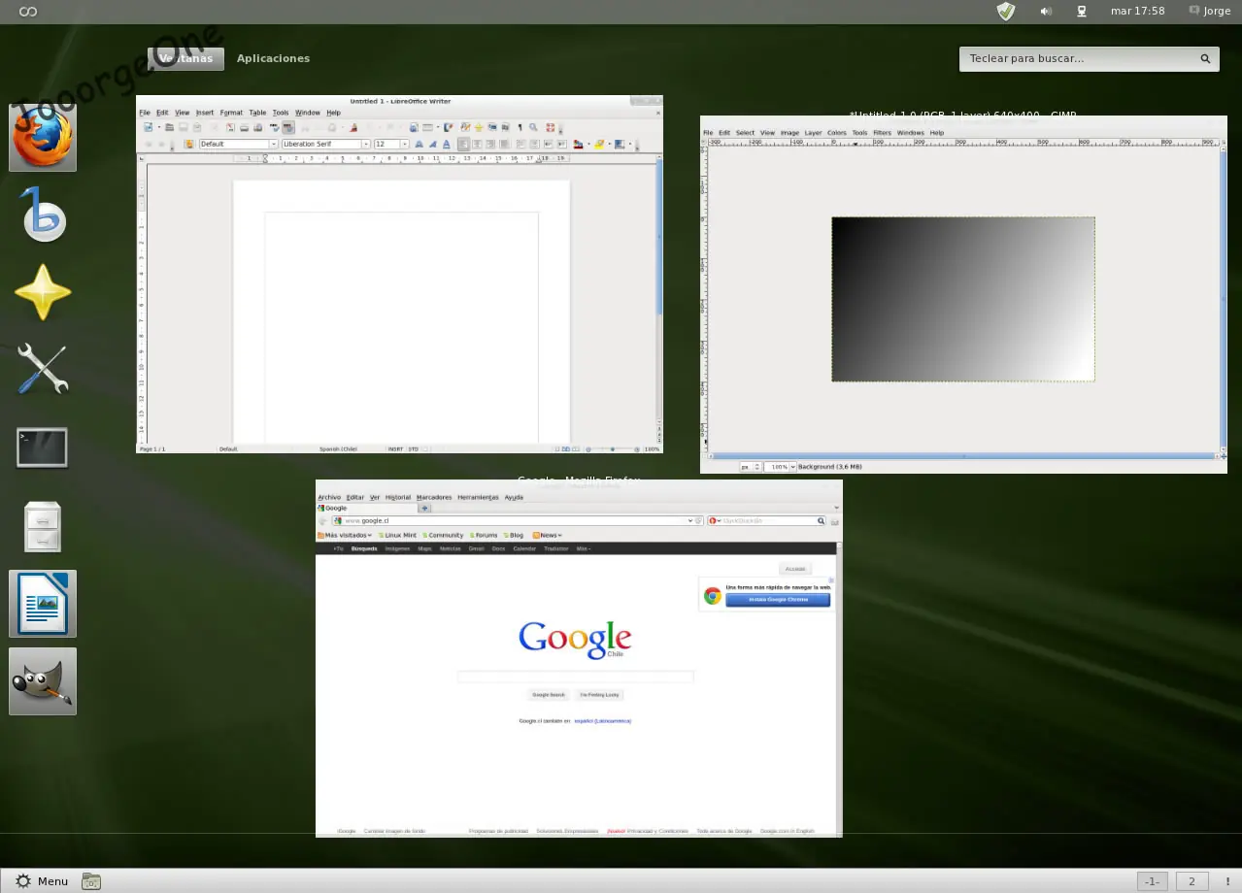Launch LibreOffice Writer from the dash
Image resolution: width=1242 pixels, height=893 pixels.
point(43,604)
